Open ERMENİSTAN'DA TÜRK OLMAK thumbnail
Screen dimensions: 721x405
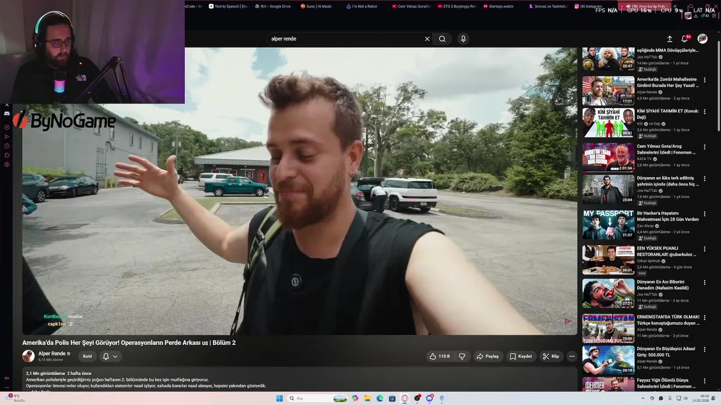pyautogui.click(x=608, y=328)
